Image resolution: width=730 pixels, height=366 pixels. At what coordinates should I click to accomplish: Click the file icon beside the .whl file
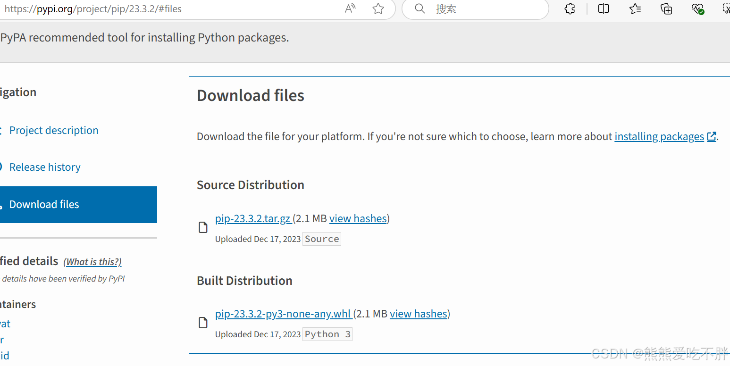coord(203,323)
